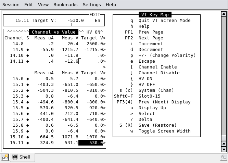Image resolution: width=228 pixels, height=163 pixels.
Task: Click the scrollbar down arrow at bottom
Action: [224, 149]
